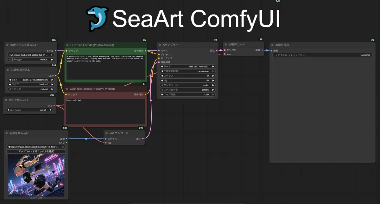Open the スケジューラ simple dropdown
The image size is (380, 204).
188,90
